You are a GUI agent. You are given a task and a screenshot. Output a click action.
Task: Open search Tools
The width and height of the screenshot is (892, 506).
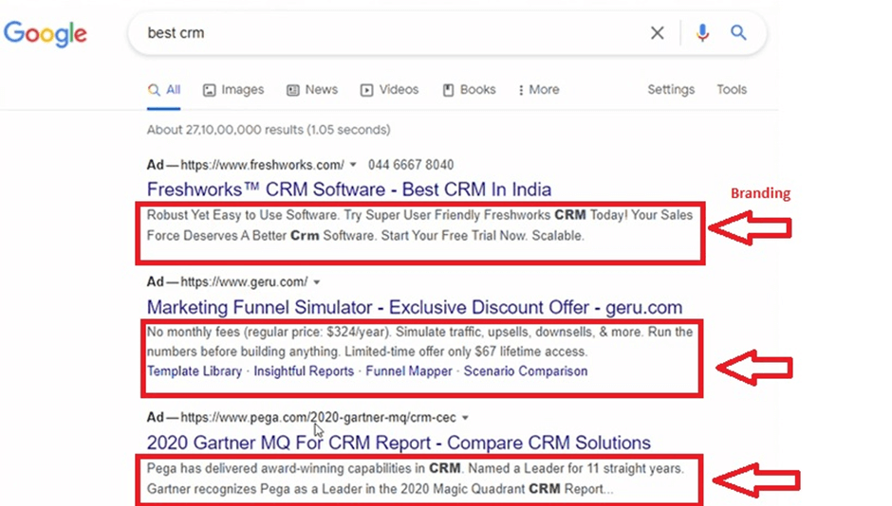(732, 90)
